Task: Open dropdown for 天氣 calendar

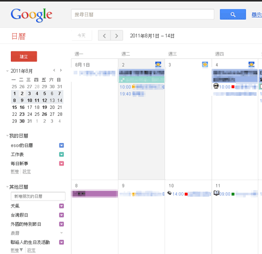Action: click(61, 206)
